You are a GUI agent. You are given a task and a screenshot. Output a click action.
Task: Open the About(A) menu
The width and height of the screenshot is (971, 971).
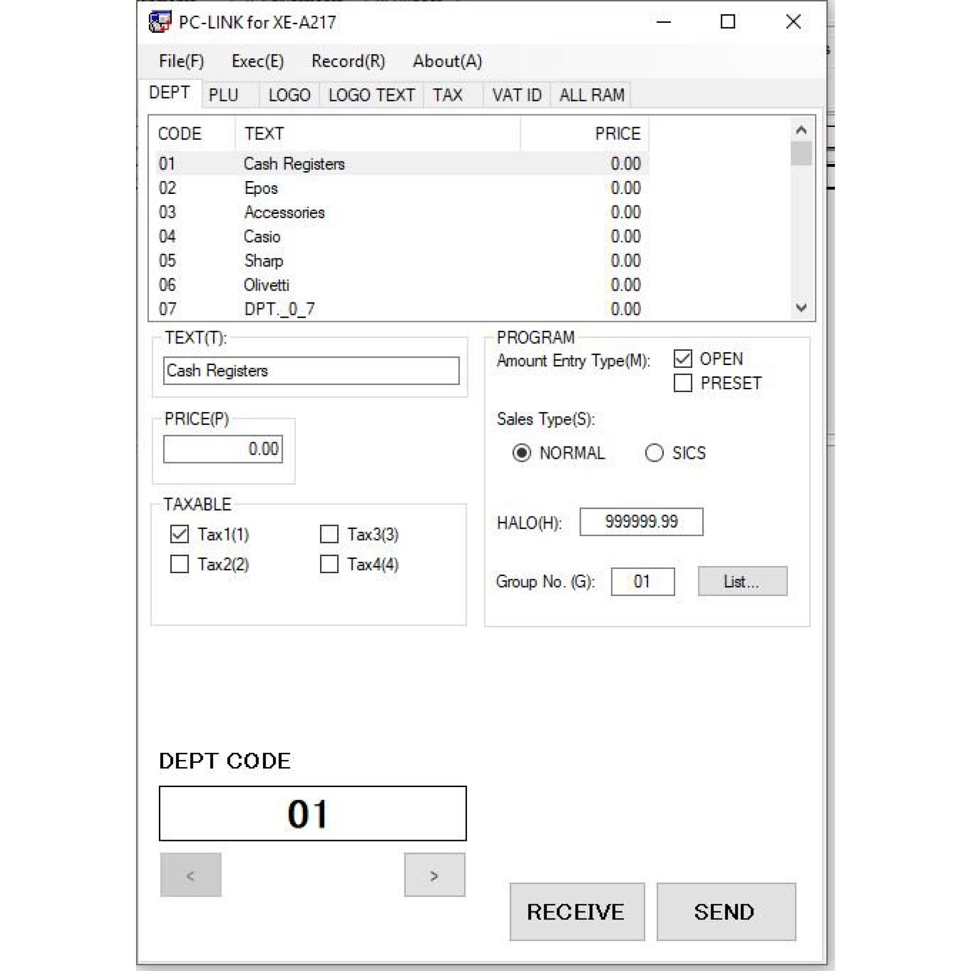click(x=447, y=61)
